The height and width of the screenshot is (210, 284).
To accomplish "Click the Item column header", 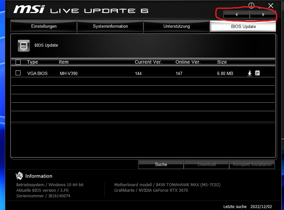I will (64, 62).
